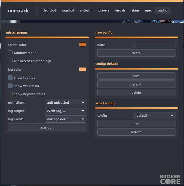Open the legitbot tab
This screenshot has height=186, width=184.
(50, 10)
